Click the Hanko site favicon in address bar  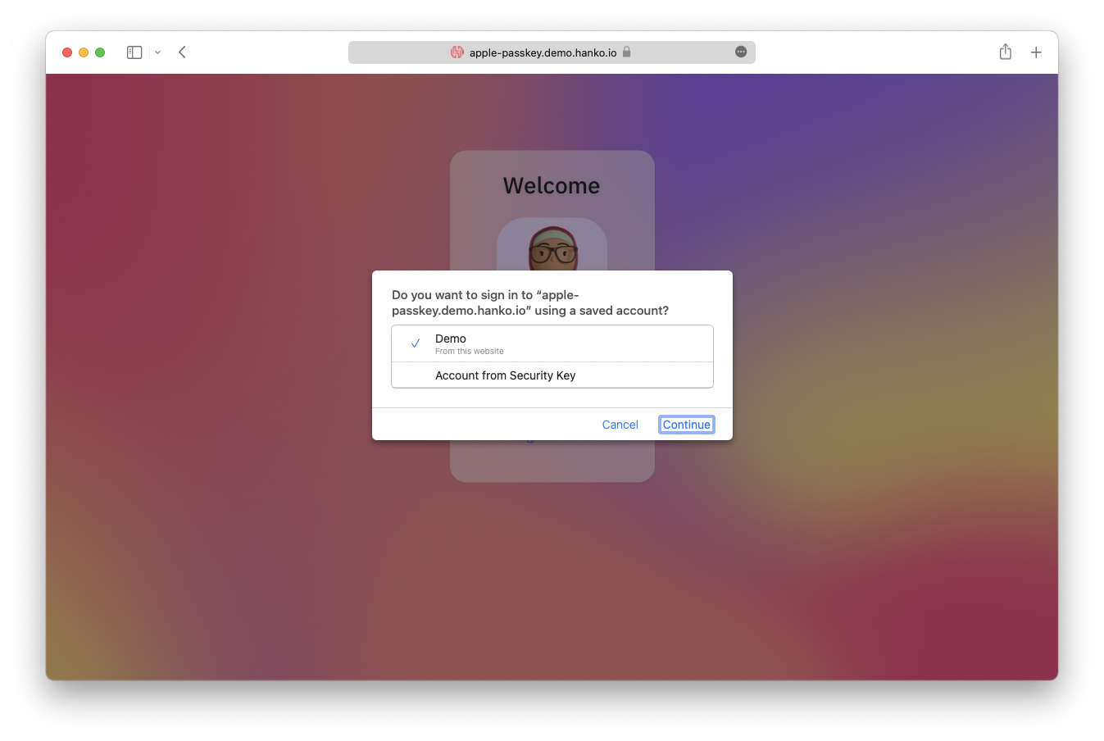pyautogui.click(x=457, y=52)
